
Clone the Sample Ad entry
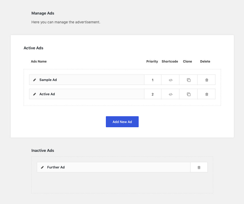click(189, 80)
